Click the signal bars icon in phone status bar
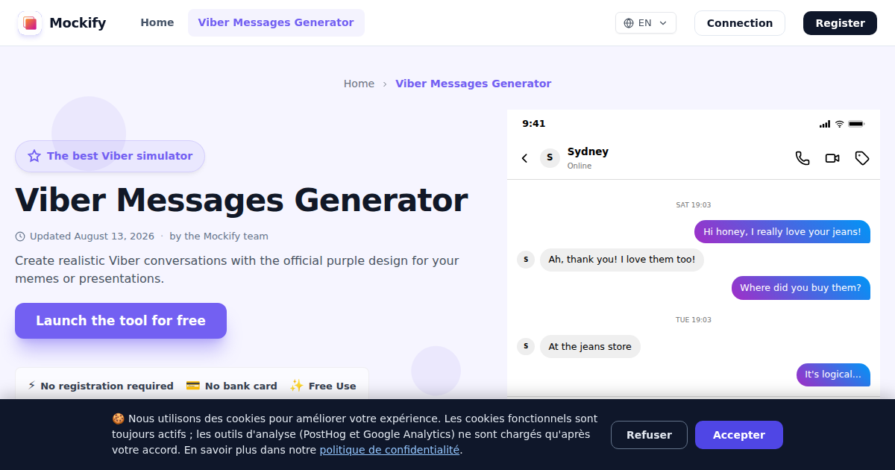Image resolution: width=895 pixels, height=470 pixels. pyautogui.click(x=824, y=124)
